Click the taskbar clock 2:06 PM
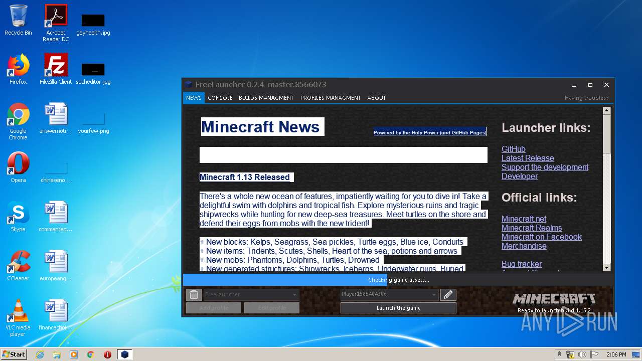Screen dimensions: 642x361 tap(616, 354)
